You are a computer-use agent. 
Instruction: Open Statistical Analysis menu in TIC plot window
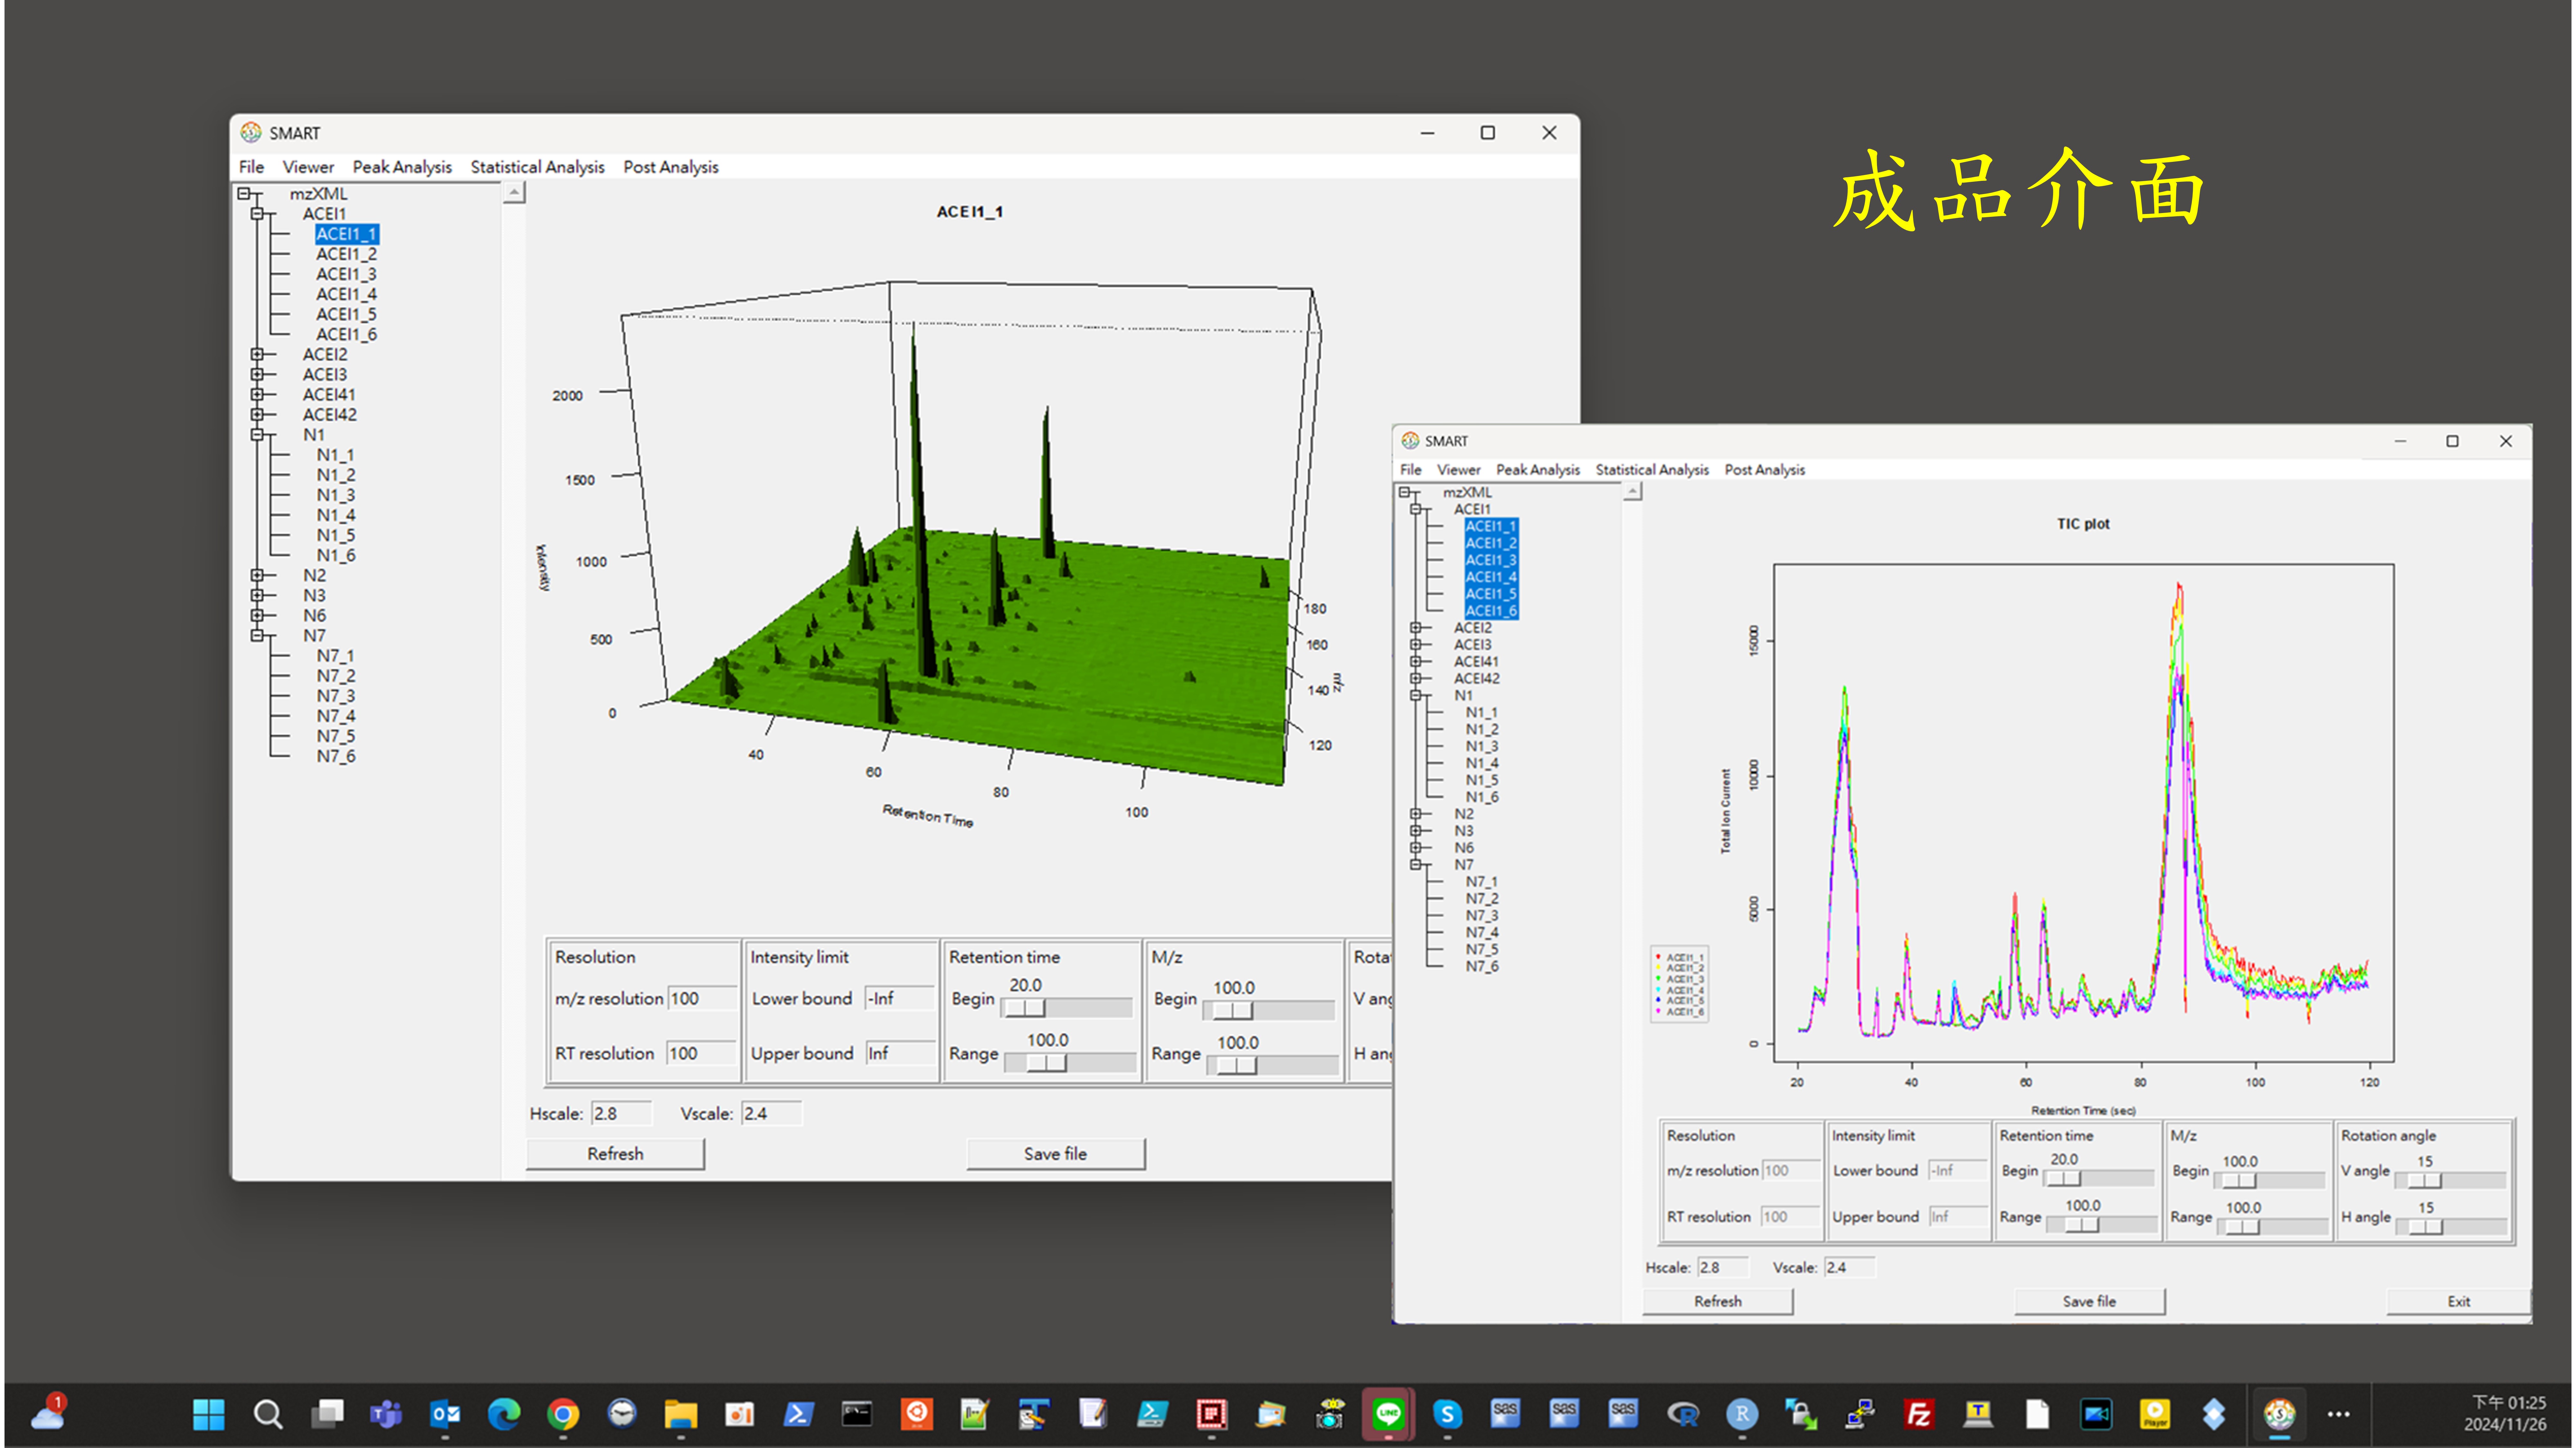(x=1652, y=470)
